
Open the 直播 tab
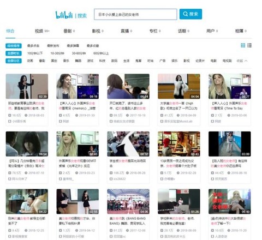click(126, 31)
